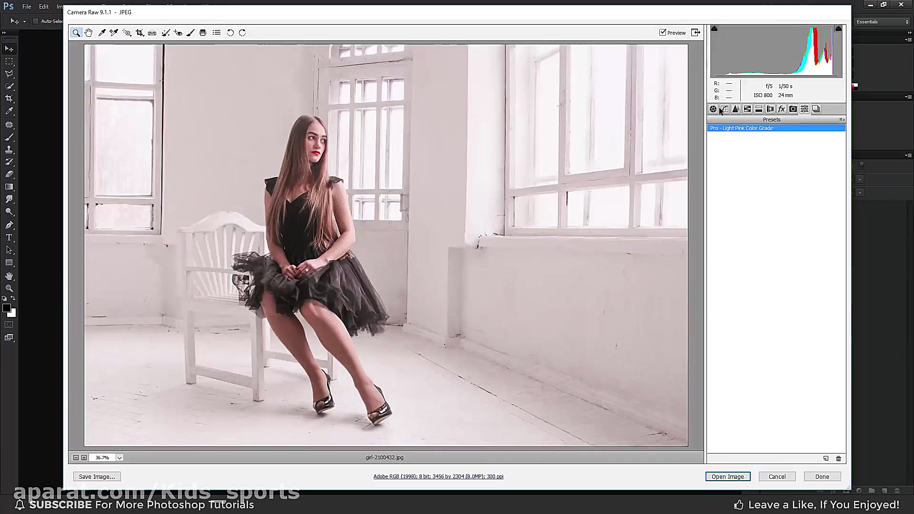The height and width of the screenshot is (514, 914).
Task: Select the Spot Removal tool
Action: pyautogui.click(x=166, y=33)
